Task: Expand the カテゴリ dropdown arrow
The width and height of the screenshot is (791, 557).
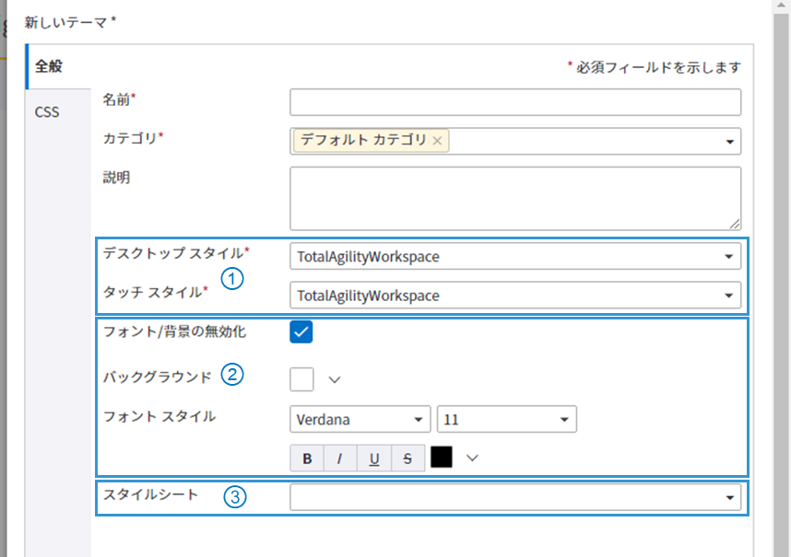Action: (729, 142)
